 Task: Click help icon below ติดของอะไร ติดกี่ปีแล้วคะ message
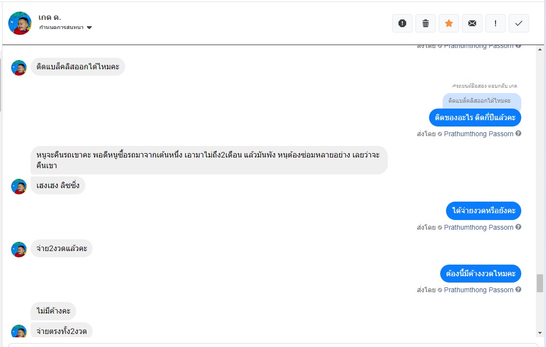coord(518,134)
